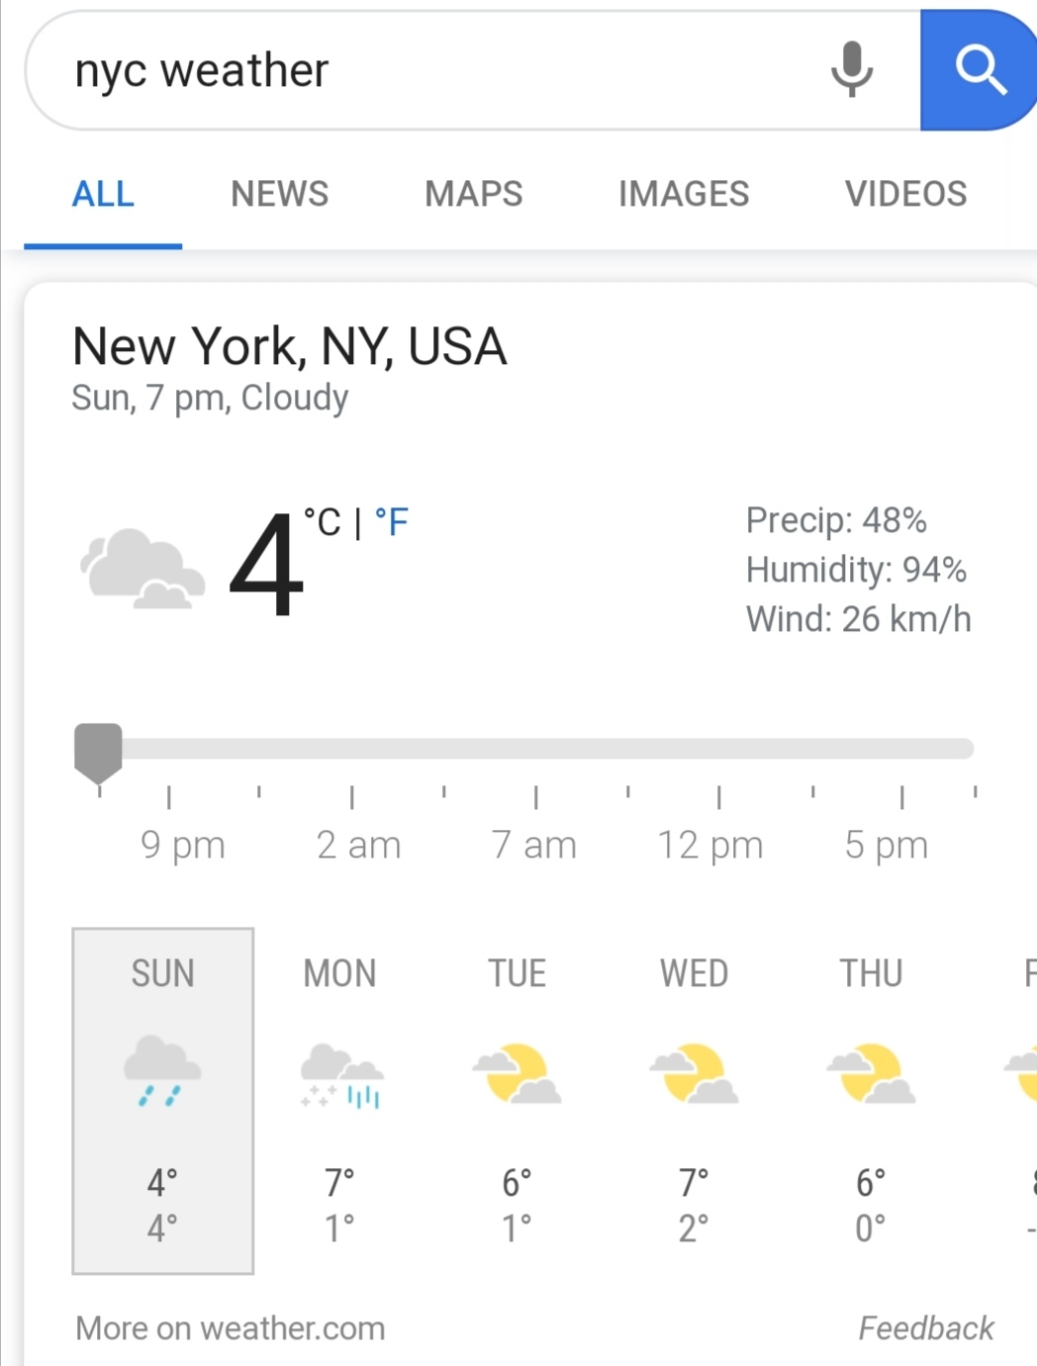Open the NEWS results tab
The height and width of the screenshot is (1366, 1037).
click(x=279, y=194)
